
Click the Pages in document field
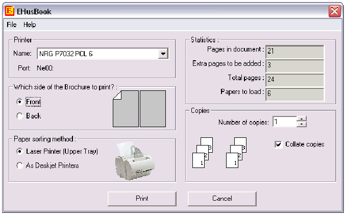[x=294, y=51]
